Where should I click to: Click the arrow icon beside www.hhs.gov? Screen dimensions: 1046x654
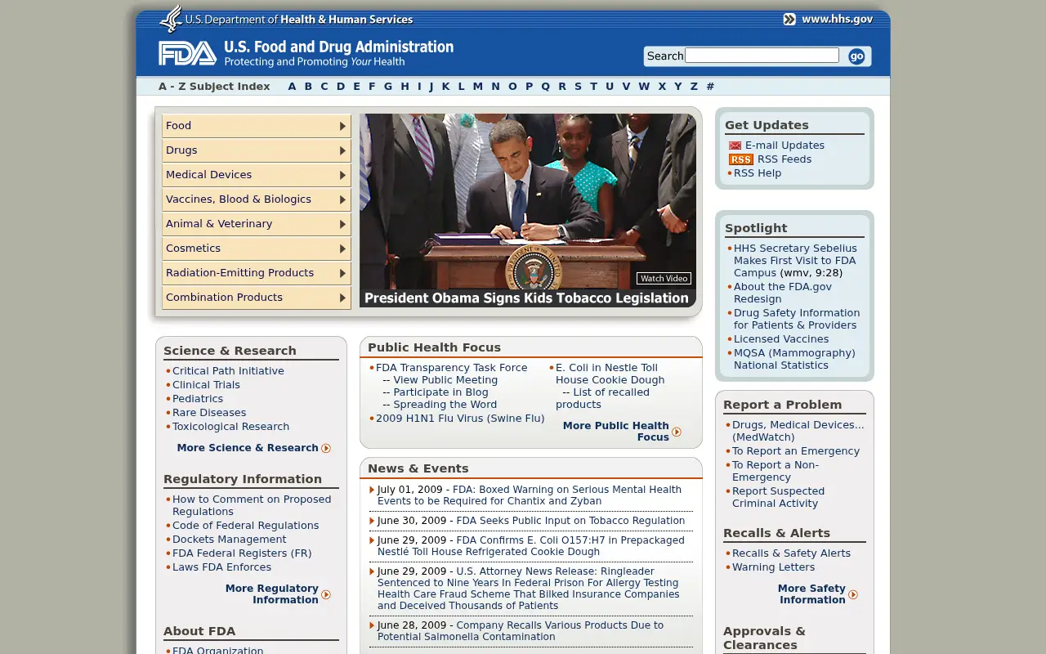(x=789, y=19)
